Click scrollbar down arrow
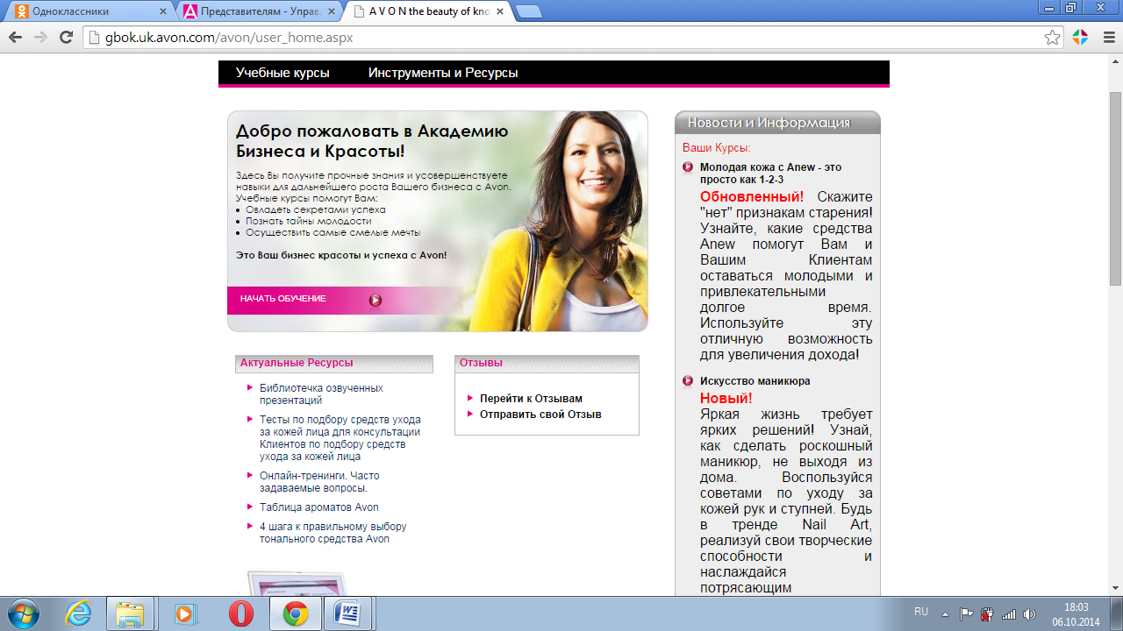The width and height of the screenshot is (1123, 631). [1115, 587]
